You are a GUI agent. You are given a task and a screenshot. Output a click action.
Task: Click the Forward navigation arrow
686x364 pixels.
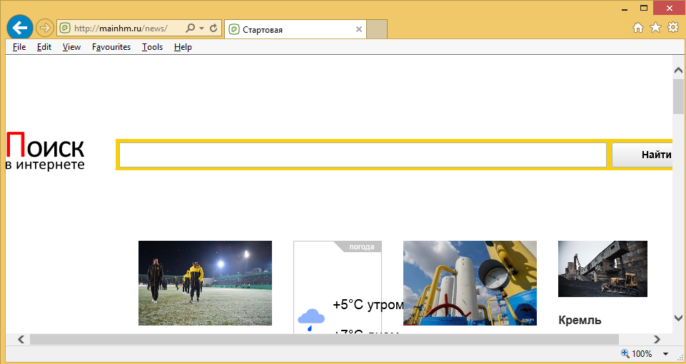45,28
